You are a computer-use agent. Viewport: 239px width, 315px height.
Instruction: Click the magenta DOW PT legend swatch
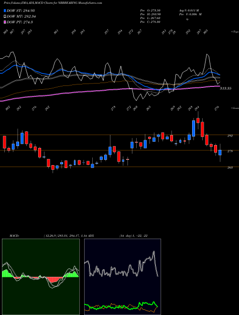(5, 22)
